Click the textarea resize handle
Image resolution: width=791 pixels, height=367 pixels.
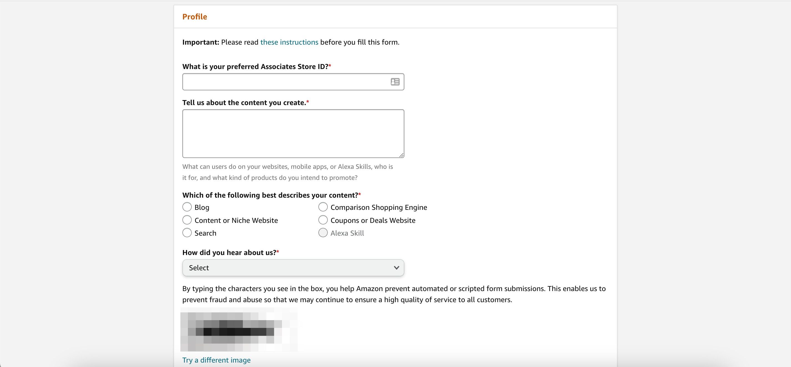click(401, 156)
